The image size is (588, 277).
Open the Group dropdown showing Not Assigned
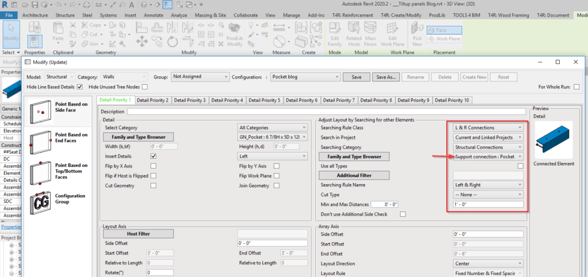(200, 77)
